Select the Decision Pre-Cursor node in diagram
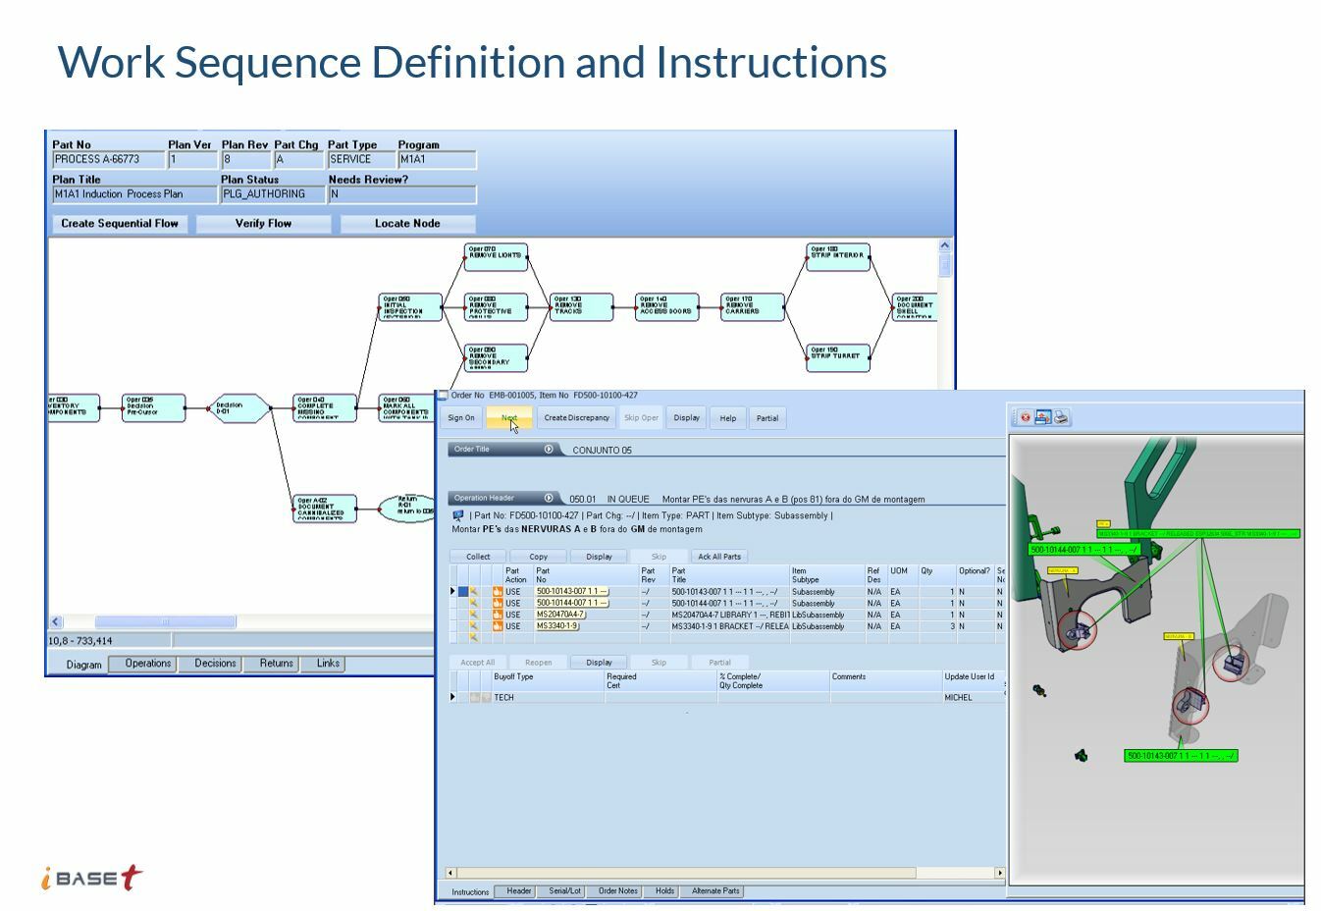The height and width of the screenshot is (911, 1321). pyautogui.click(x=154, y=407)
